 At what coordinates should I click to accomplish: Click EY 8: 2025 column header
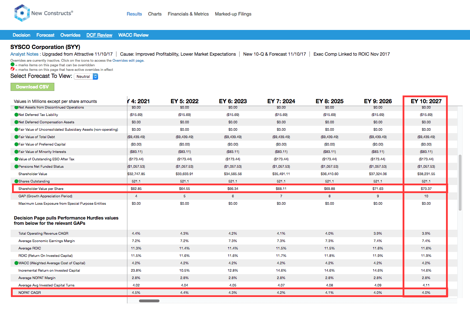pyautogui.click(x=330, y=101)
